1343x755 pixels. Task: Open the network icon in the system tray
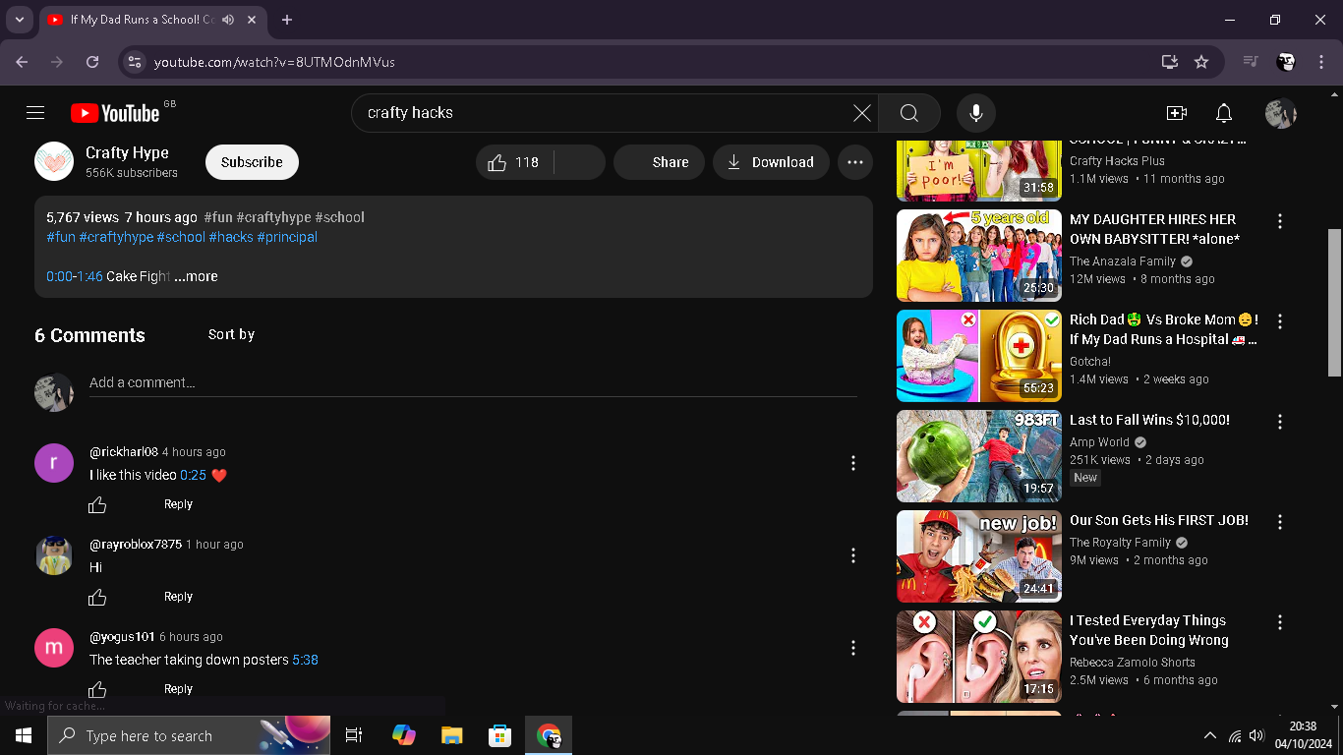[x=1236, y=735]
